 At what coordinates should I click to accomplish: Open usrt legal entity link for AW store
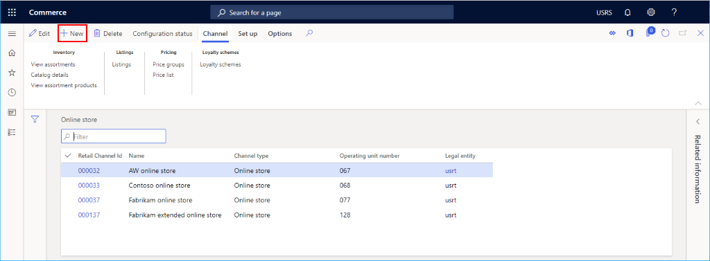point(451,171)
